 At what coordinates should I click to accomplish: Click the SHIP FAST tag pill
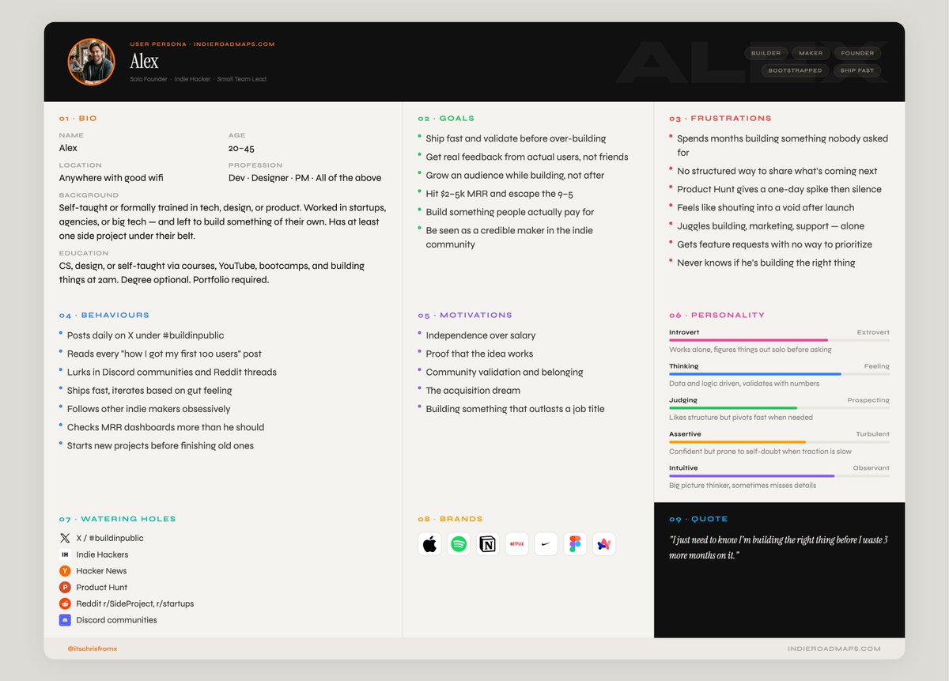coord(857,70)
